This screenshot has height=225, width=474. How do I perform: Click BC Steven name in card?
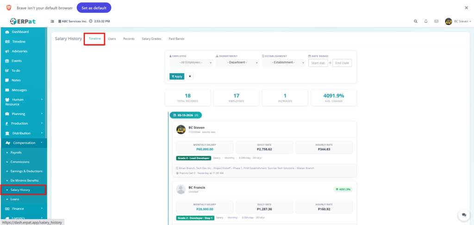coord(196,127)
